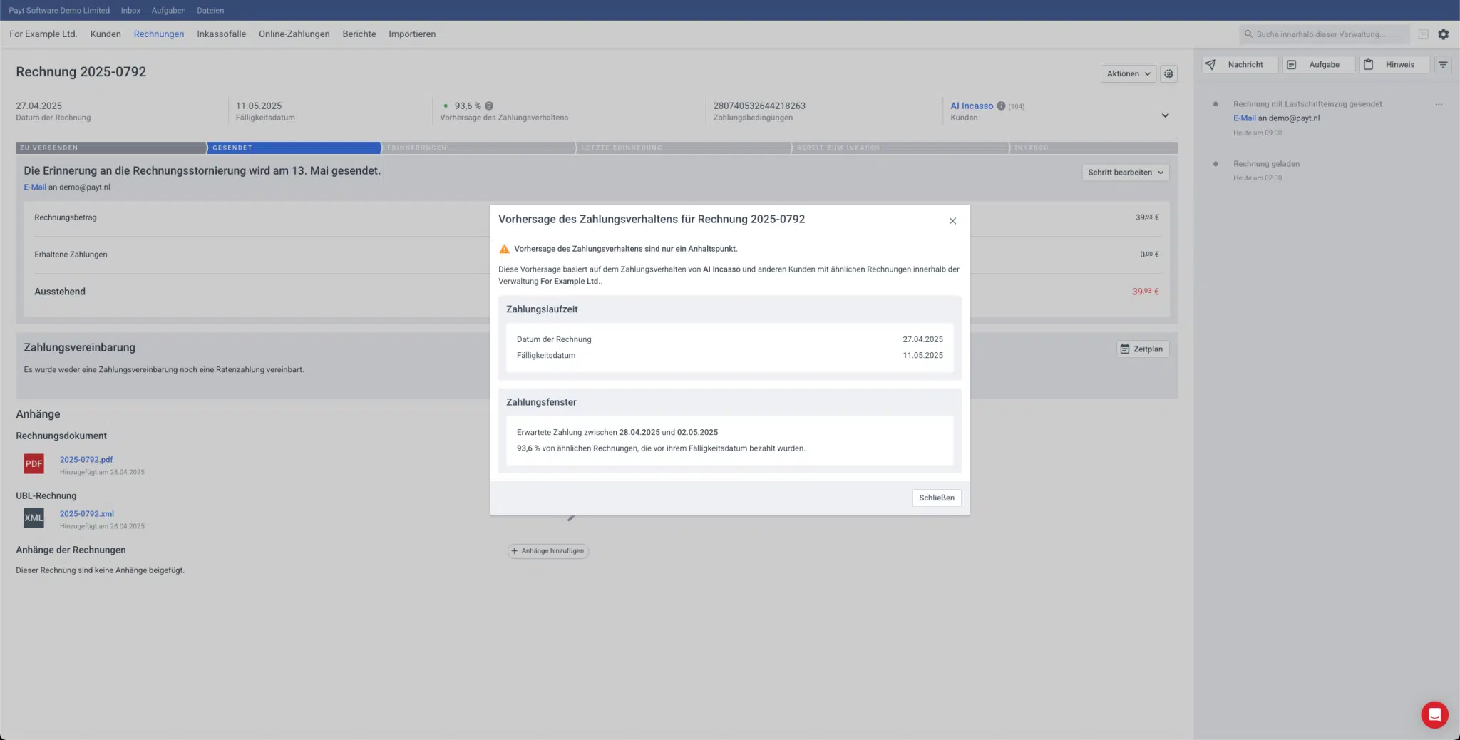The image size is (1460, 740).
Task: Click the plus icon on Anhänge hinzufügen
Action: [514, 551]
